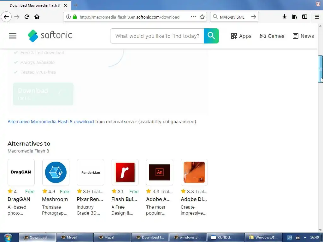
Task: Click the faded Download for PC button
Action: (x=43, y=94)
